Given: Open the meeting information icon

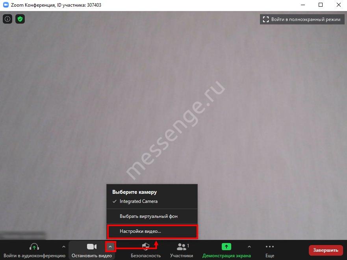Looking at the screenshot, I should (7, 19).
